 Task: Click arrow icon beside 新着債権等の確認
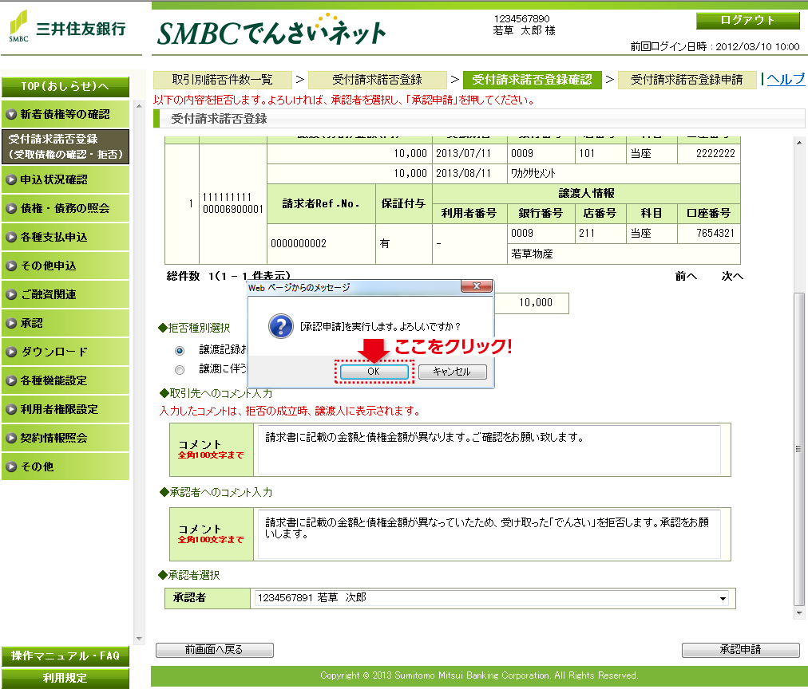[x=11, y=114]
